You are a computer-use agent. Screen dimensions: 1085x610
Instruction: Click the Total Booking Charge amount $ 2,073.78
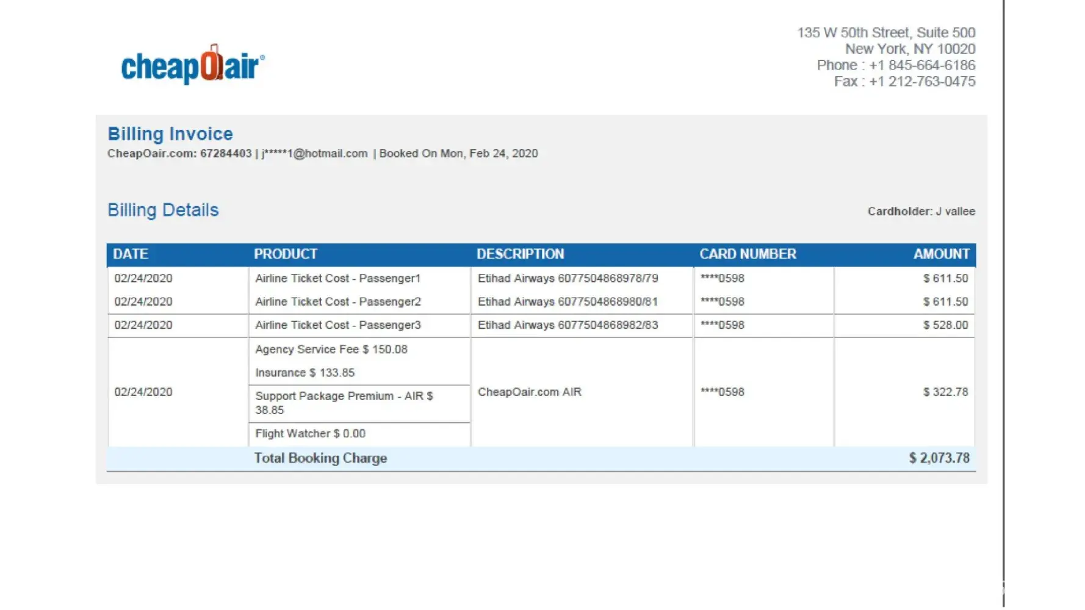939,458
